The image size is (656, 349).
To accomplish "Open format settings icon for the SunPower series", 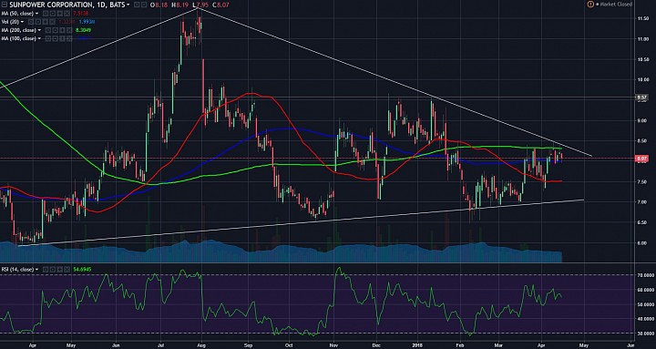I will [144, 5].
